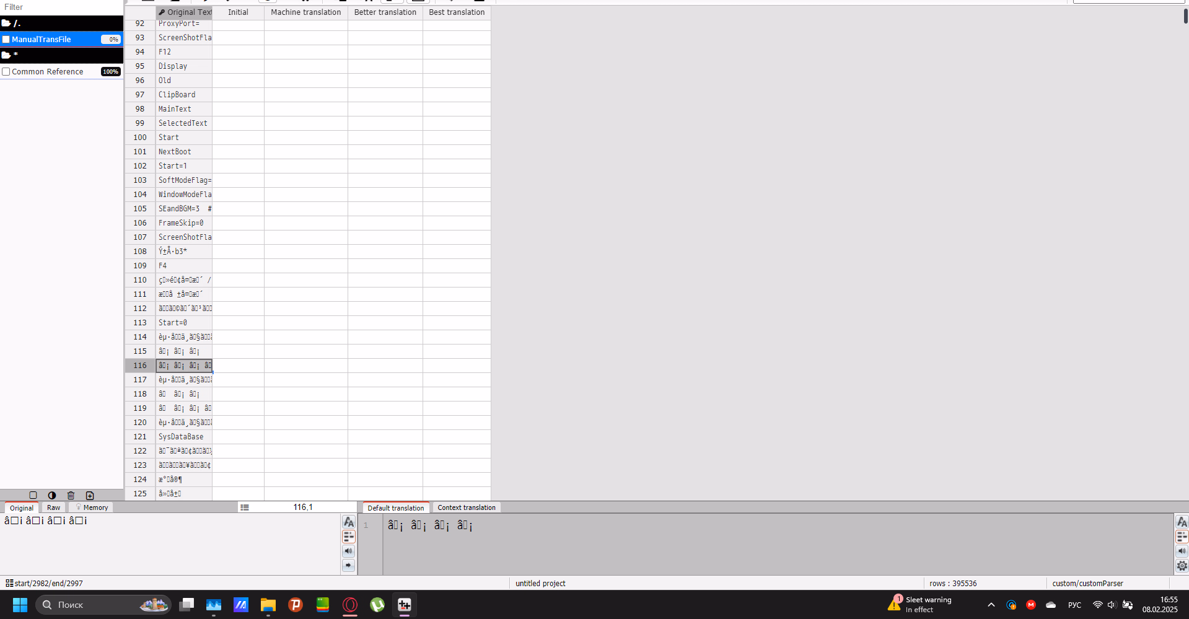Tick the Common Reference checkbox
The image size is (1189, 619).
click(6, 72)
